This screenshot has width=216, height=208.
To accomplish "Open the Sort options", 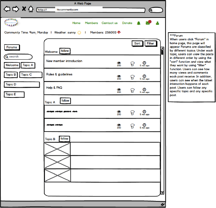I will click(137, 43).
